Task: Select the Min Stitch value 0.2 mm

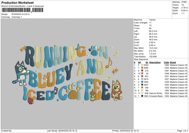Action: [x=152, y=51]
